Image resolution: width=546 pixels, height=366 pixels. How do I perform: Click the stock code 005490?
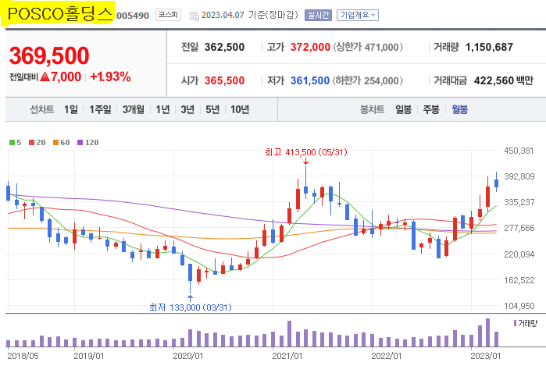(133, 16)
